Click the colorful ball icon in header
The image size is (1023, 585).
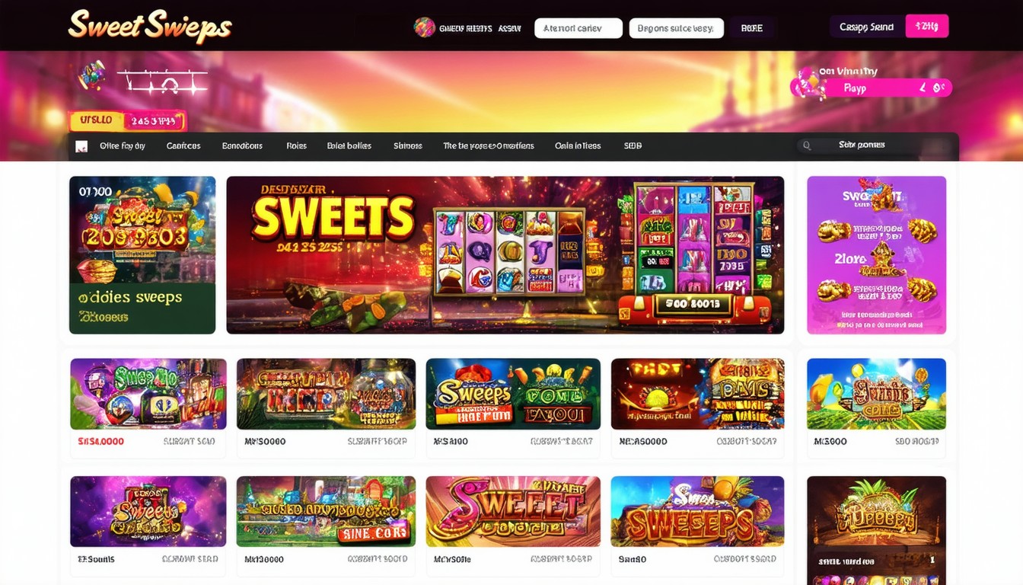point(424,27)
